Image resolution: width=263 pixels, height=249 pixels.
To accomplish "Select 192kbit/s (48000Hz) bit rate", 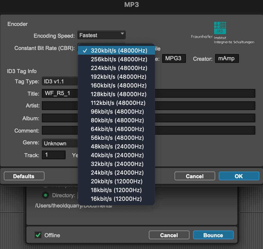I will pyautogui.click(x=116, y=77).
